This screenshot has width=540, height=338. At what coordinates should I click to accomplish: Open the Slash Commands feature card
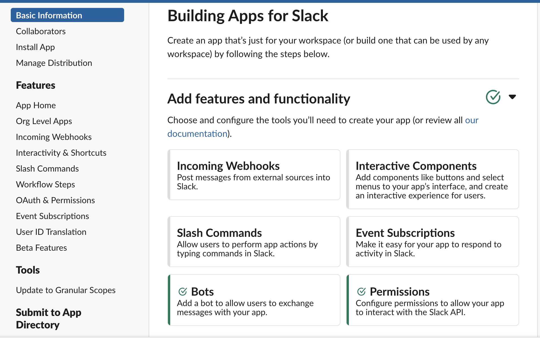pos(254,242)
